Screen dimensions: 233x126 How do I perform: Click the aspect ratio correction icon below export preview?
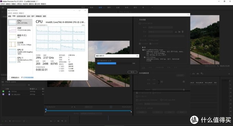click(111, 107)
